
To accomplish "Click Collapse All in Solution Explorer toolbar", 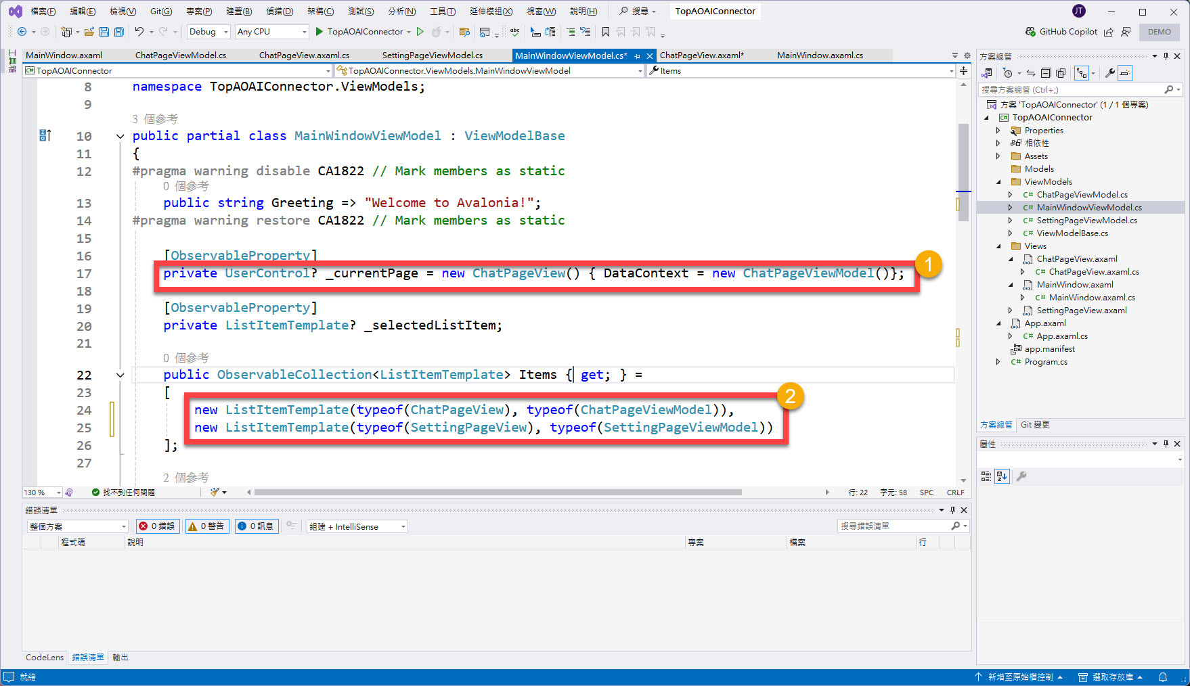I will (x=1046, y=73).
